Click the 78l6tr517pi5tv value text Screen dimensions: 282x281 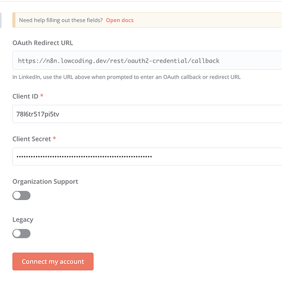point(38,114)
